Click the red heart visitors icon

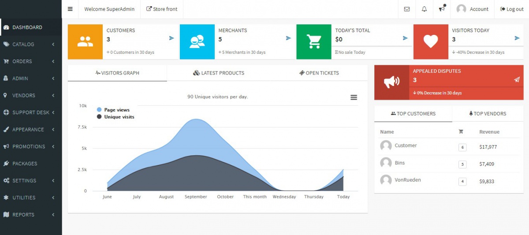pyautogui.click(x=430, y=41)
